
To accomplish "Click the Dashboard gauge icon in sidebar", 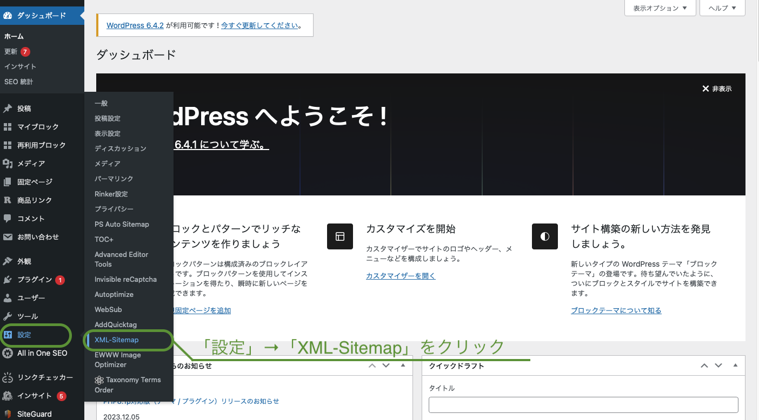I will [8, 15].
